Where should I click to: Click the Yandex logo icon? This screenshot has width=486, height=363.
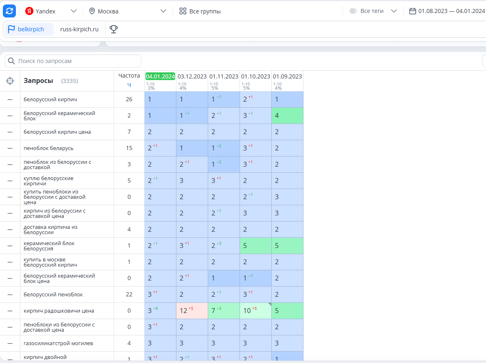(29, 11)
